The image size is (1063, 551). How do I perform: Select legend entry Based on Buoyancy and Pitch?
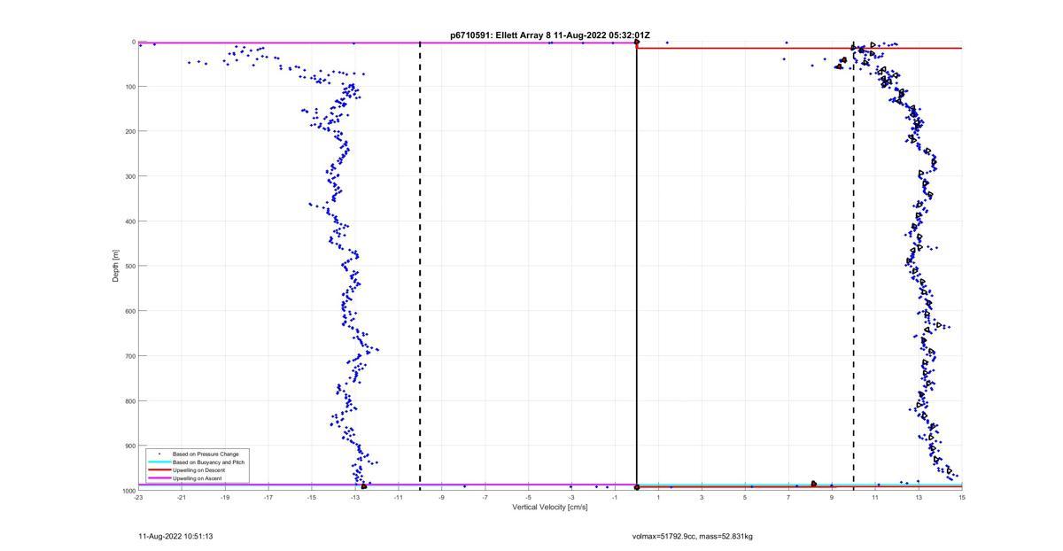coord(209,462)
